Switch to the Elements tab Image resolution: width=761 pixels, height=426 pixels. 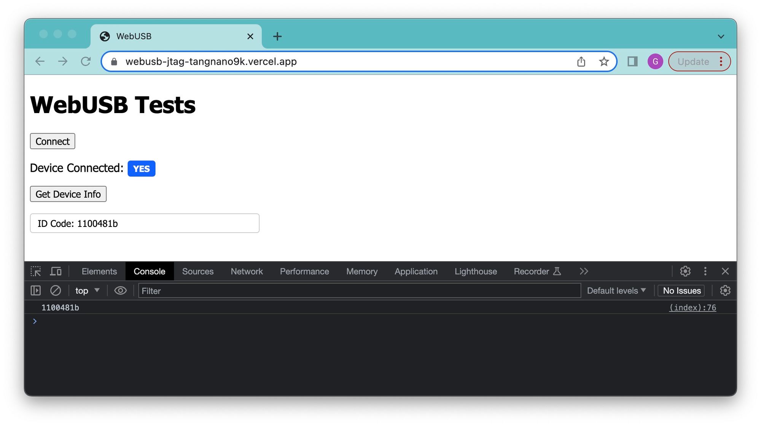99,271
